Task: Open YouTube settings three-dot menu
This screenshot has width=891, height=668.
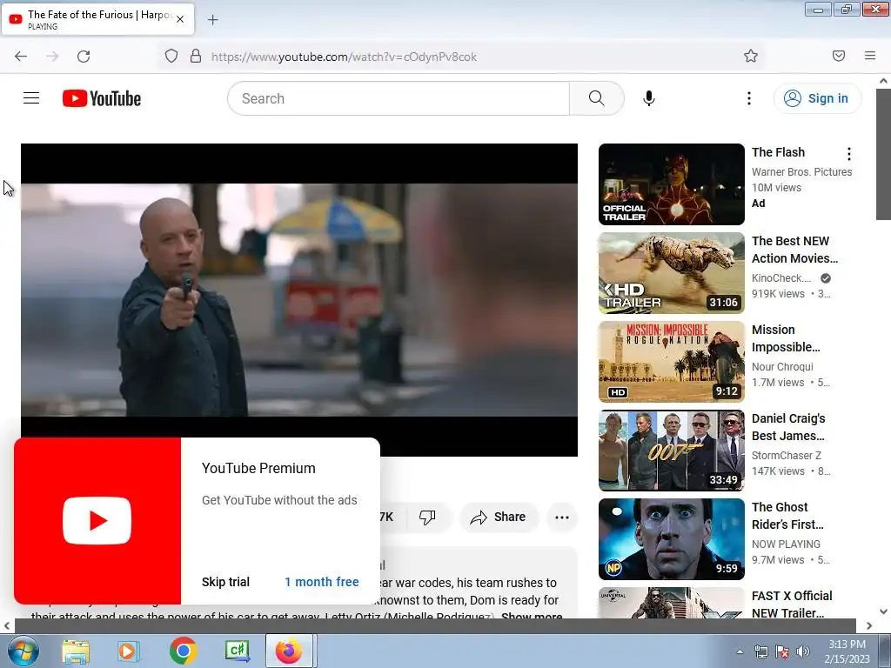Action: (748, 98)
